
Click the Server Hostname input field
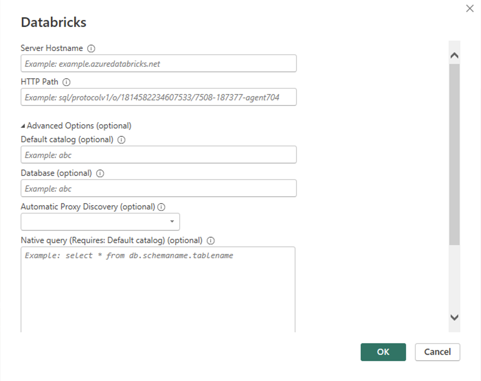coord(158,63)
